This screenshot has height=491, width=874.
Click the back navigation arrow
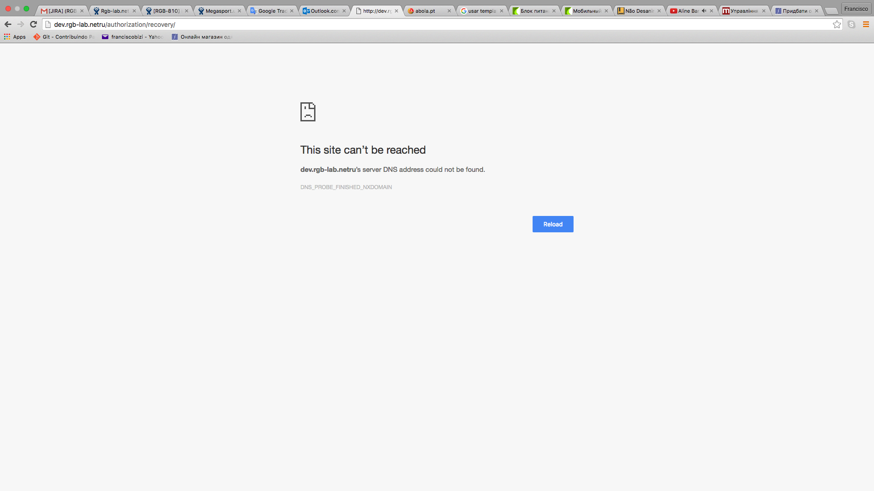click(x=8, y=25)
